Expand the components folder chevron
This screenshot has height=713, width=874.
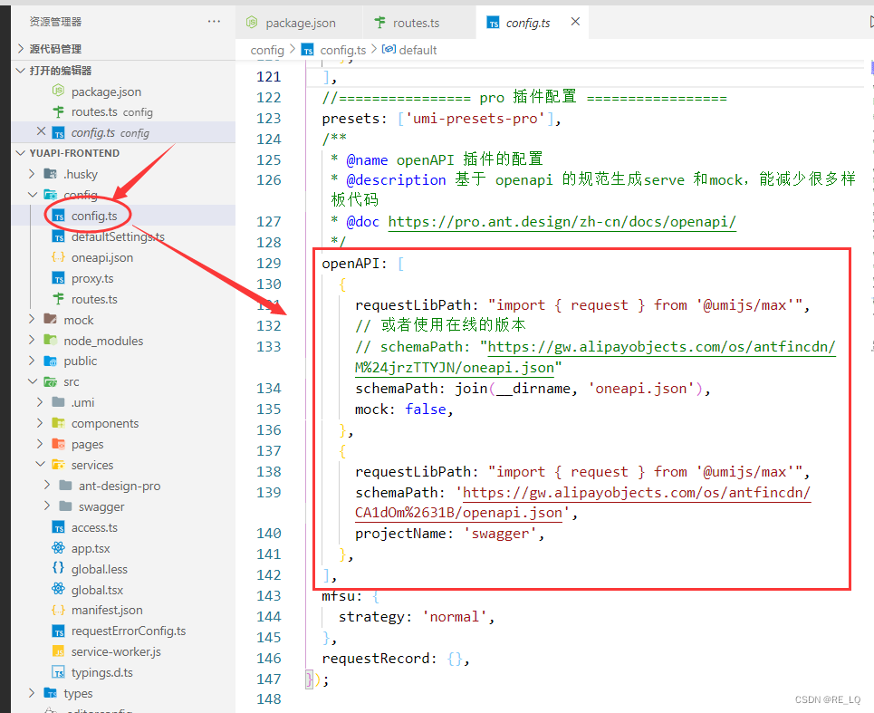click(40, 423)
